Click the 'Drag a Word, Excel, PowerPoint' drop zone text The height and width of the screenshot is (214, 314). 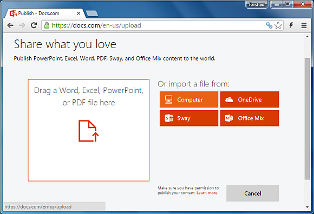[x=88, y=96]
